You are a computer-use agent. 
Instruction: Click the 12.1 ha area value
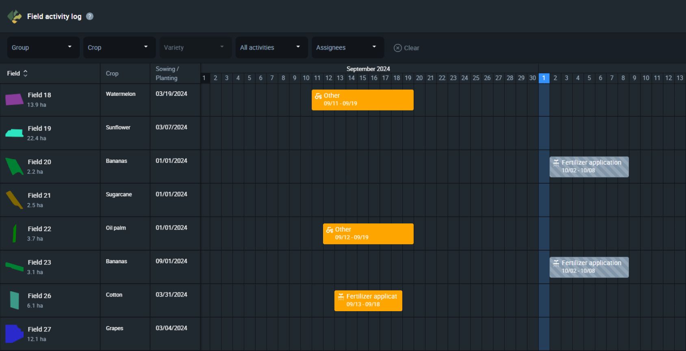(37, 339)
